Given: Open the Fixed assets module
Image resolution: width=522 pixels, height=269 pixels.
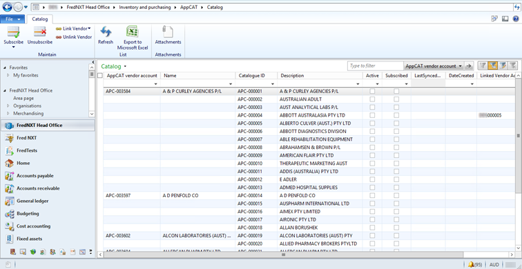Looking at the screenshot, I should [47, 239].
